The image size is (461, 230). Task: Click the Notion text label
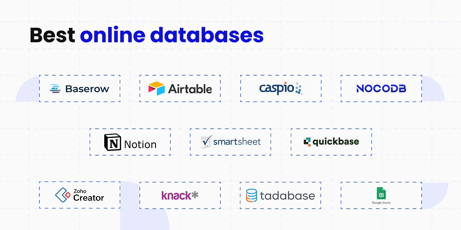pos(140,144)
